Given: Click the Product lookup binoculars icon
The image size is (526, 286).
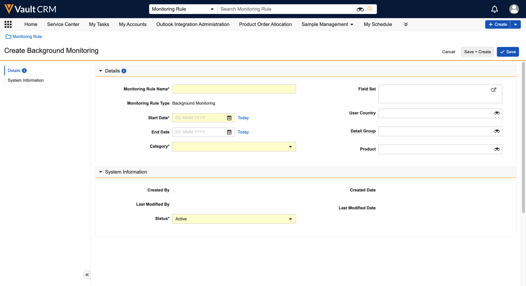Looking at the screenshot, I should tap(497, 149).
